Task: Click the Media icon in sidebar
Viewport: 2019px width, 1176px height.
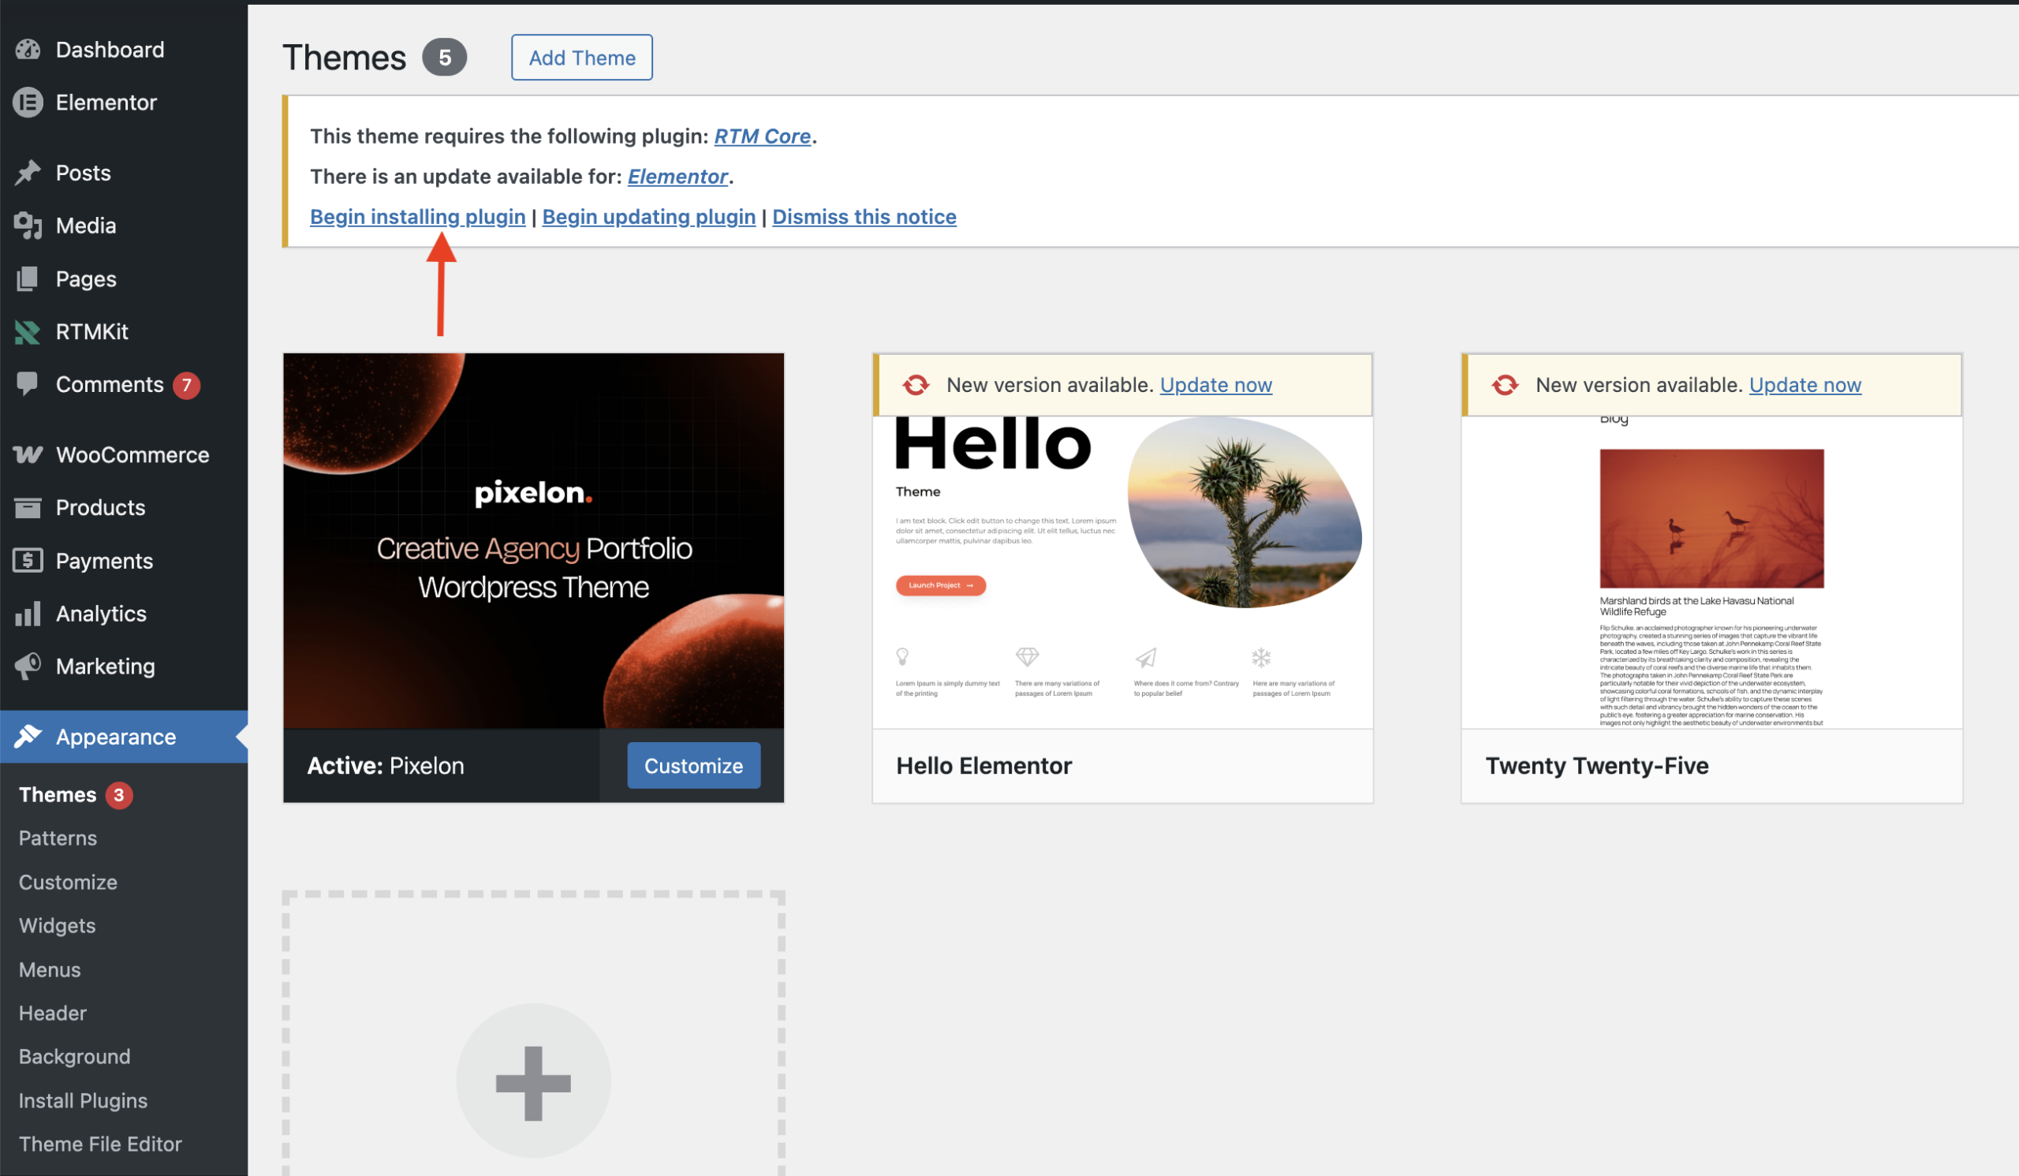Action: pos(28,226)
